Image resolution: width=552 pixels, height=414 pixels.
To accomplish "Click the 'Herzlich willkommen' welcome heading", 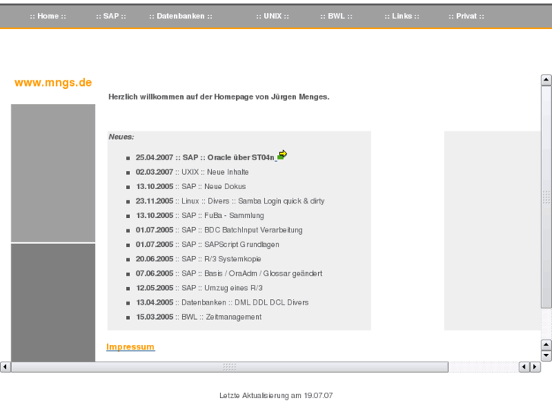I will (219, 96).
